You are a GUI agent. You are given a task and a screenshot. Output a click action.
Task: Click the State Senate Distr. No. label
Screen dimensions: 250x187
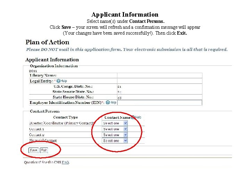[73, 92]
